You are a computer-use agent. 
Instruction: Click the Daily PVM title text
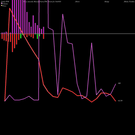pyautogui.click(x=5, y=2)
